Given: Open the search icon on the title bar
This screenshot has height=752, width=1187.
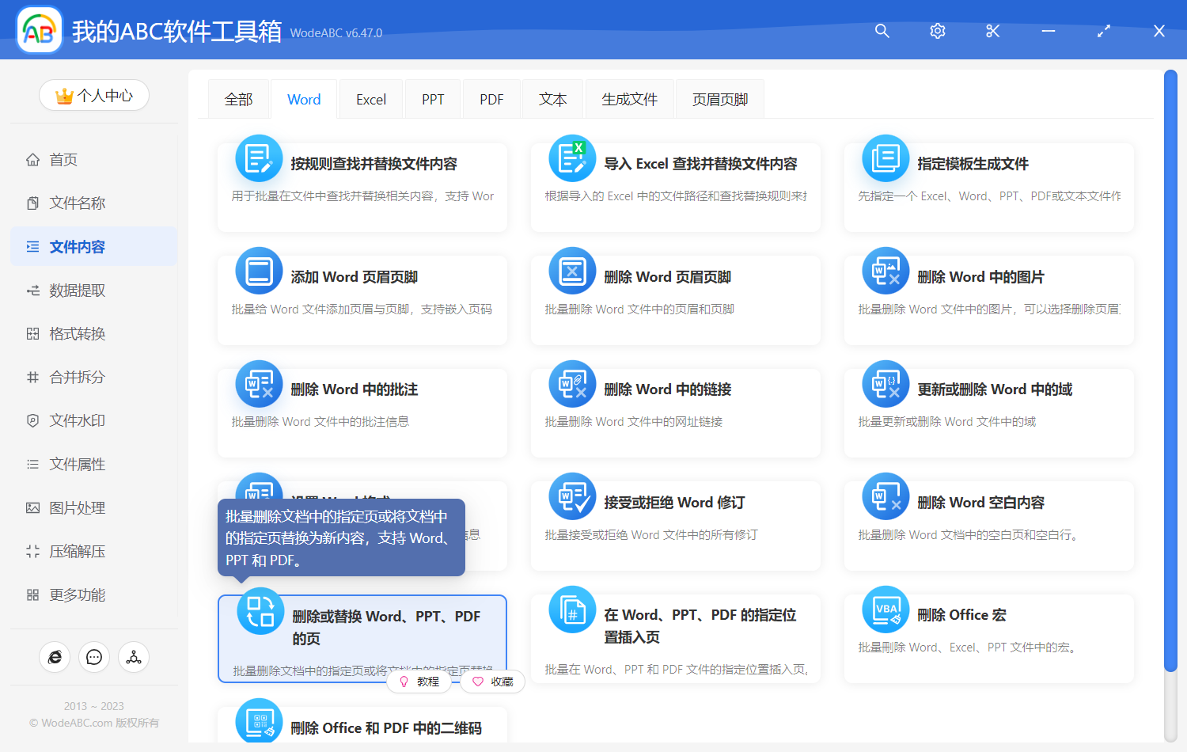Looking at the screenshot, I should [x=882, y=31].
